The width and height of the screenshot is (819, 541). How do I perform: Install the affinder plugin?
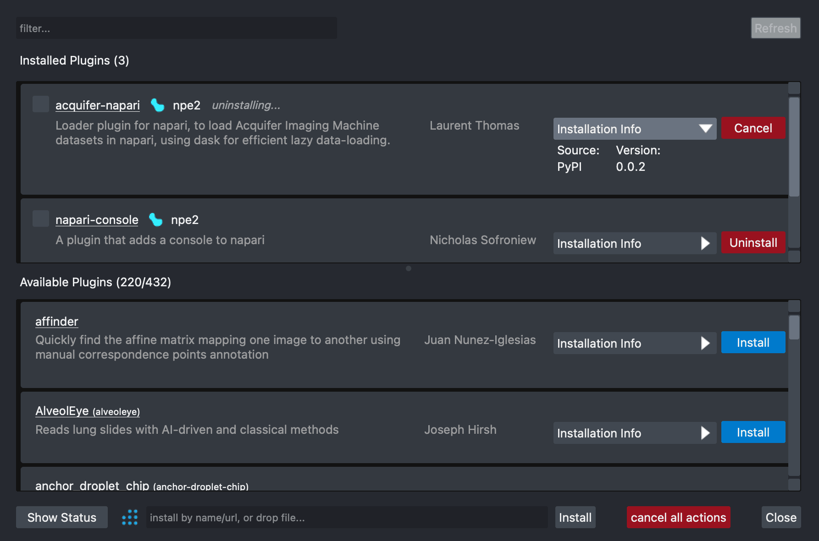tap(753, 342)
